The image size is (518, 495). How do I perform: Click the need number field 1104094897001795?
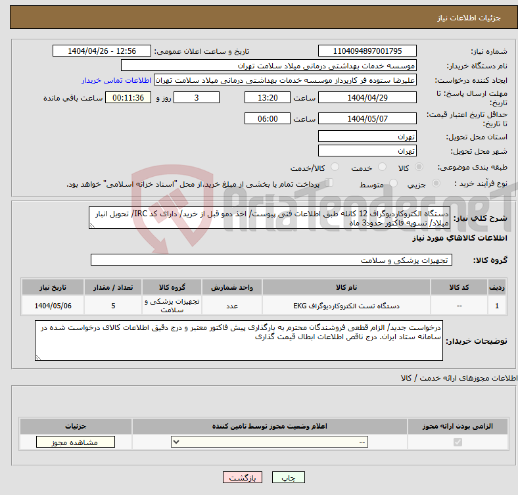(367, 51)
